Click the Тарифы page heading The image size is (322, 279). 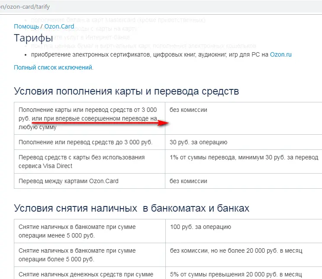pos(33,38)
